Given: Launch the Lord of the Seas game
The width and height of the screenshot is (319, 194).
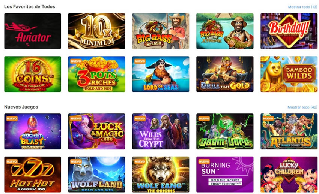Looking at the screenshot, I should (161, 74).
